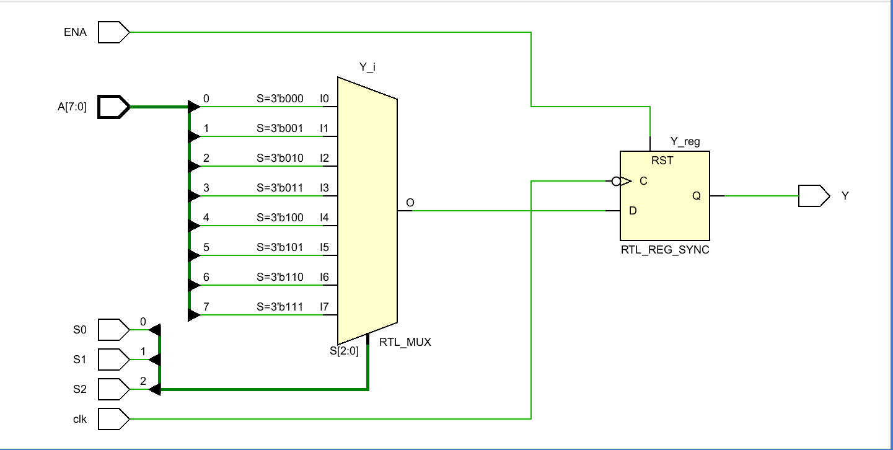Select the RTL_MUX type label
The width and height of the screenshot is (893, 450).
(405, 342)
